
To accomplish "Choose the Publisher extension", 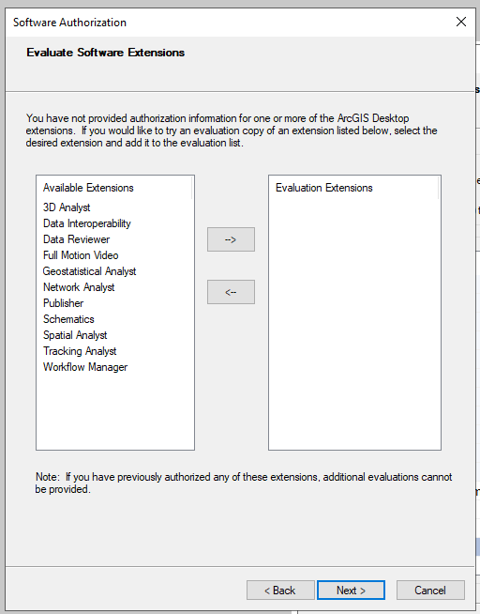I will click(63, 303).
